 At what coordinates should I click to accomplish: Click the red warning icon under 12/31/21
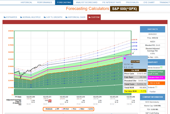pyautogui.click(x=50, y=101)
